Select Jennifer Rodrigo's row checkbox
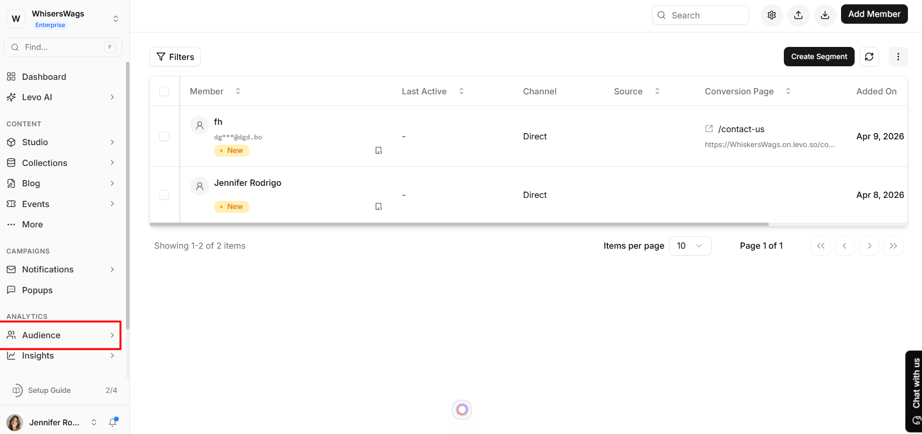 [x=164, y=195]
